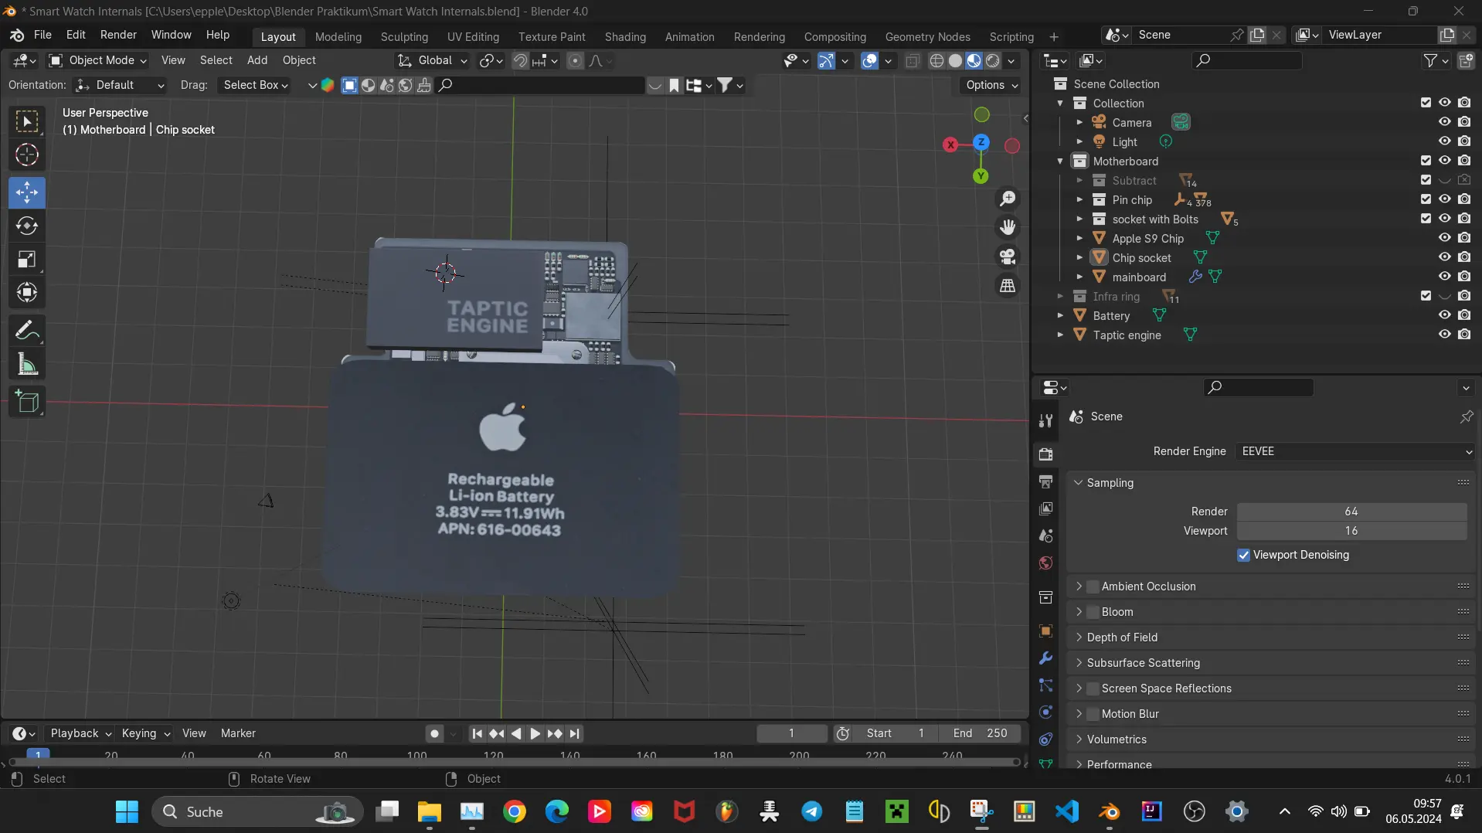Toggle proportional editing icon

(575, 60)
